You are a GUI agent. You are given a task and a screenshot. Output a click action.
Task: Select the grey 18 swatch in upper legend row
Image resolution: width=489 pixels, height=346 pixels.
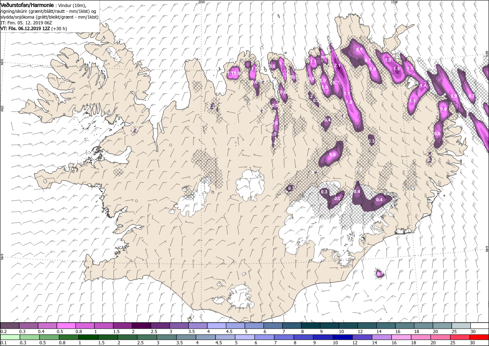pos(423,326)
